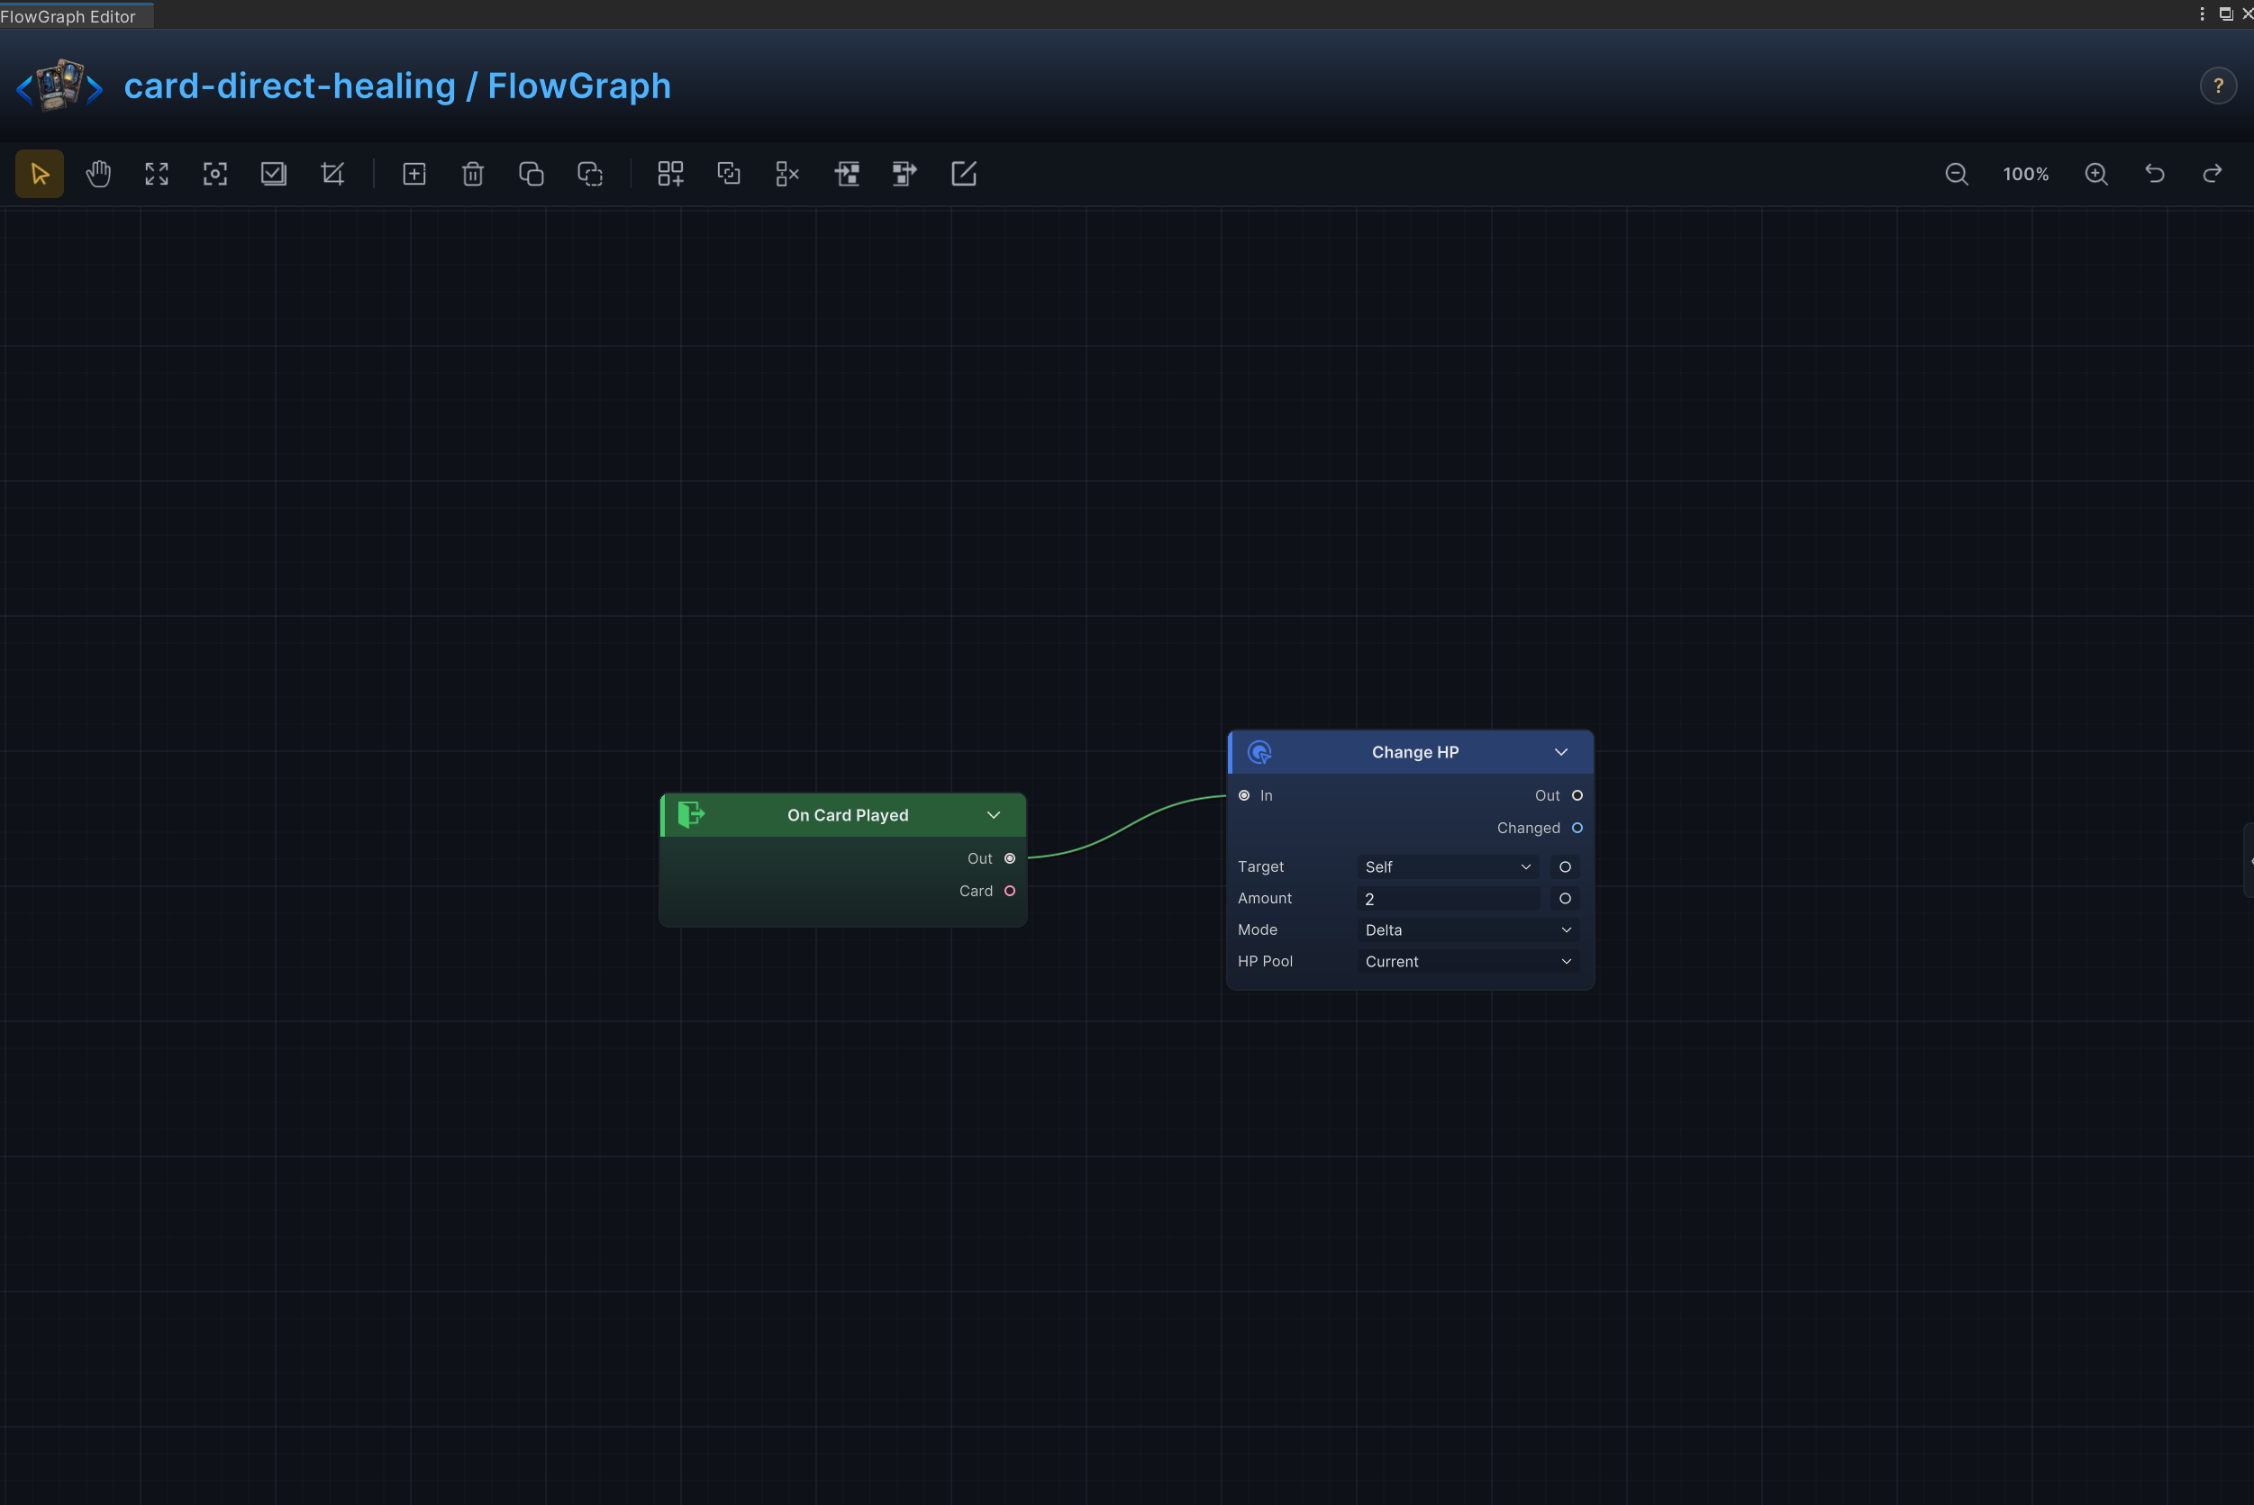Image resolution: width=2254 pixels, height=1505 pixels.
Task: Click the HP Pool label
Action: pos(1265,962)
